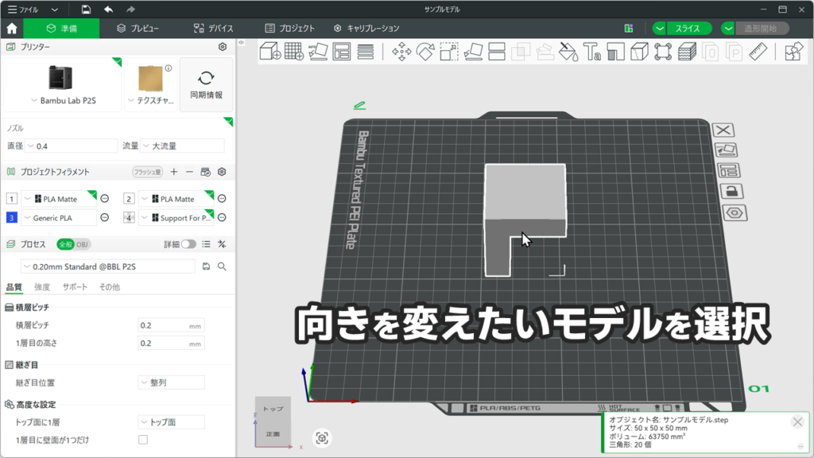Viewport: 814px width, 458px height.
Task: Select the Rotate tool in toolbar
Action: 425,52
